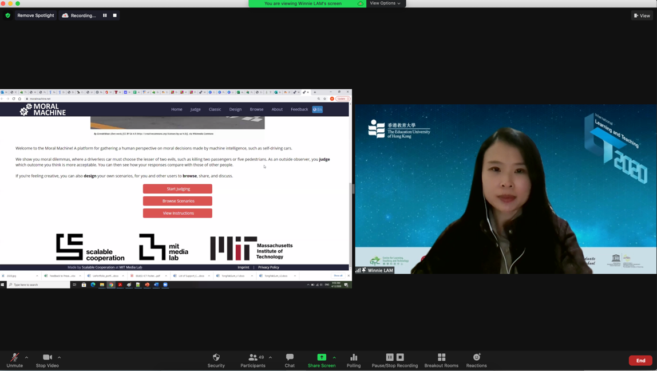Open a new browser tab with plus

315,92
